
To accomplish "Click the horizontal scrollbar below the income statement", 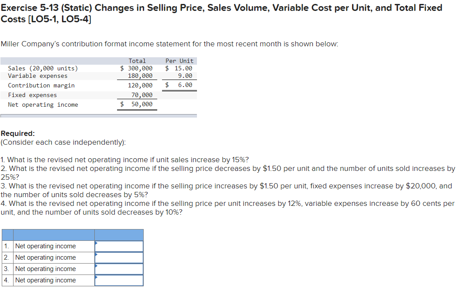I will 98,115.
